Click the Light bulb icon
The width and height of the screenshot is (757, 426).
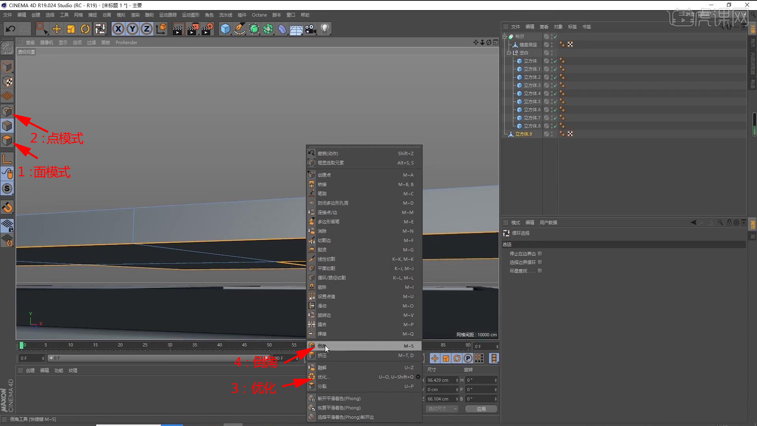(324, 29)
